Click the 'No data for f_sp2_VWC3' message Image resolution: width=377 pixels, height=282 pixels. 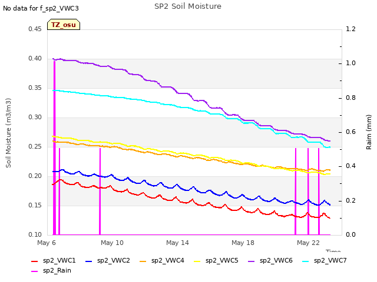[x=41, y=8]
